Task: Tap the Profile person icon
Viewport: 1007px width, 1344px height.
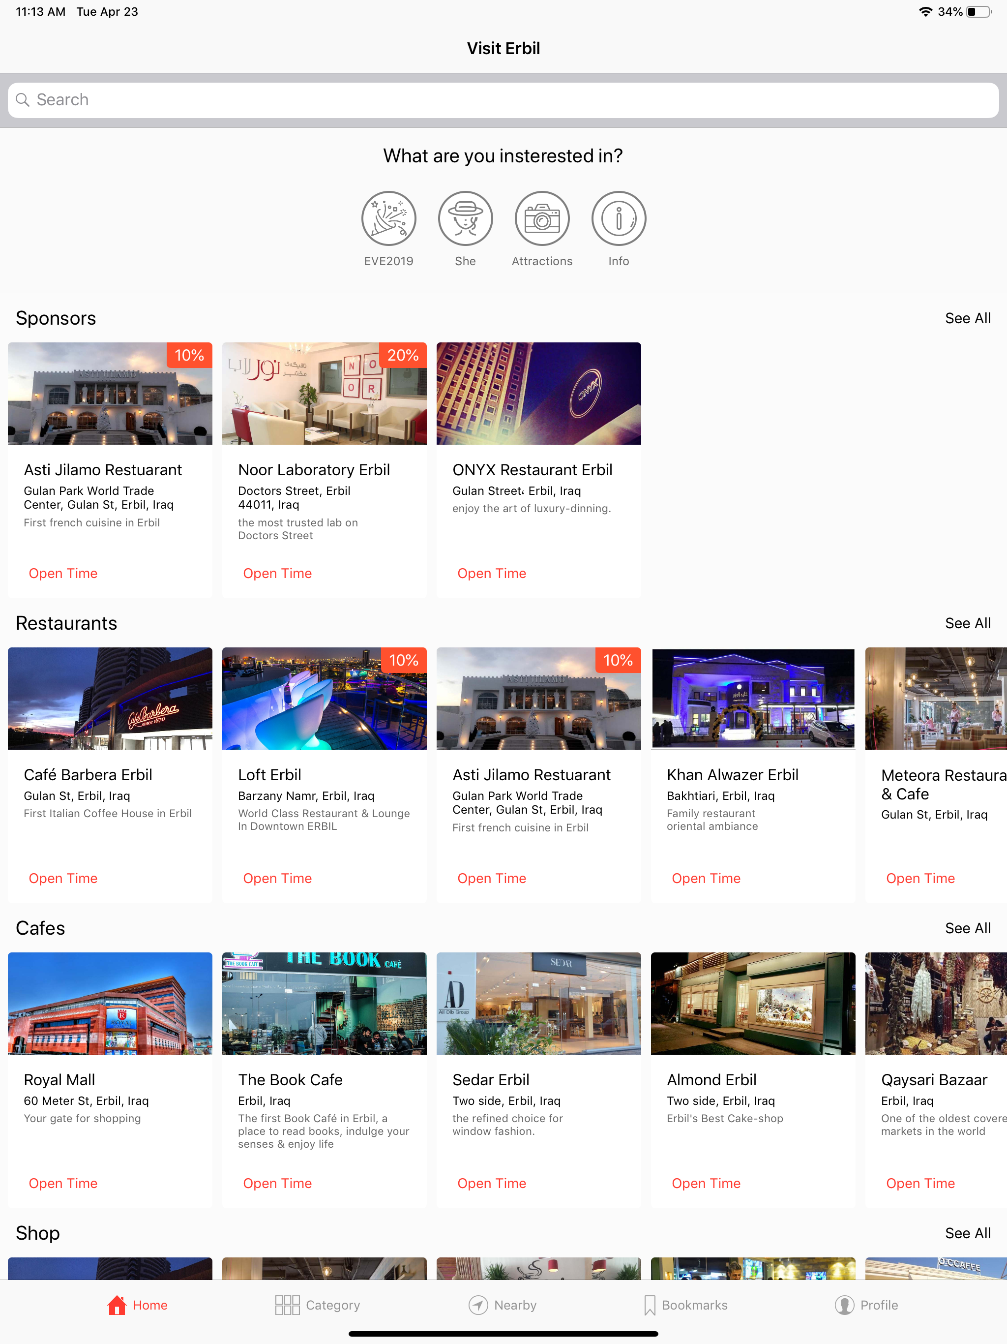Action: [x=844, y=1305]
